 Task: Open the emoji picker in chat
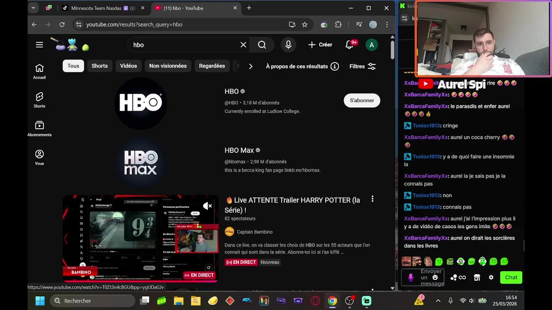pyautogui.click(x=435, y=277)
